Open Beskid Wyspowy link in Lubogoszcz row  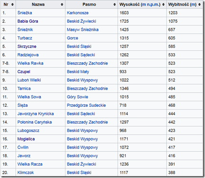[x=83, y=131]
